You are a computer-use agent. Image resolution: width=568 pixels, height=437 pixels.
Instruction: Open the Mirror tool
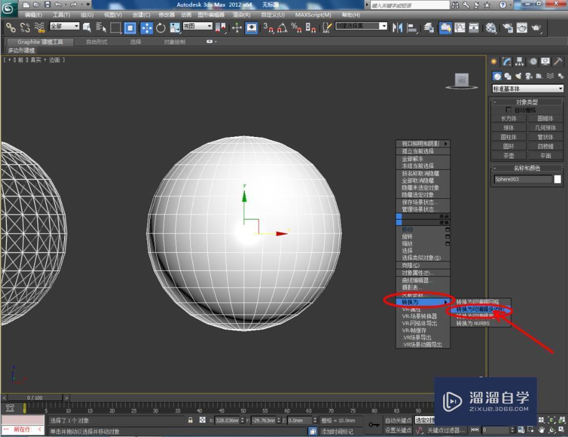396,27
